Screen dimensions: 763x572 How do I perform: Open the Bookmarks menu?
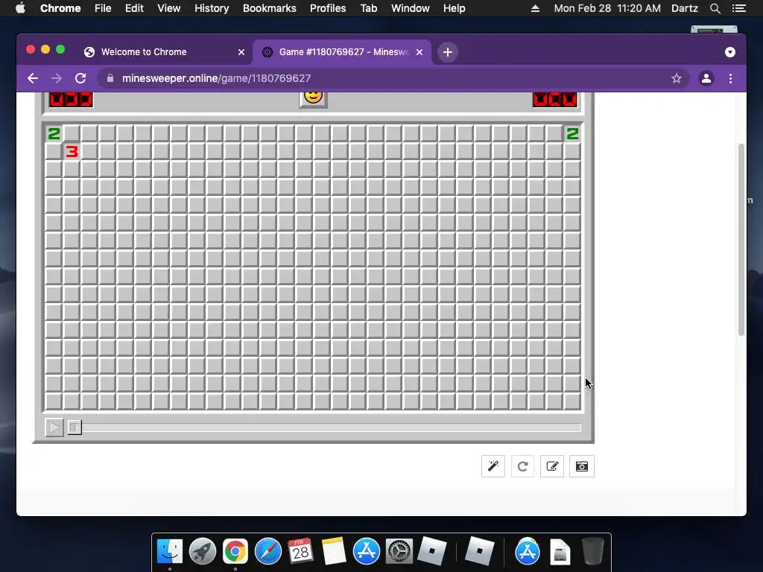pos(270,8)
